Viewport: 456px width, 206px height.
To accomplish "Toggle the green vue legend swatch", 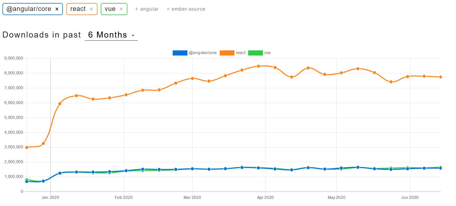I will 255,53.
